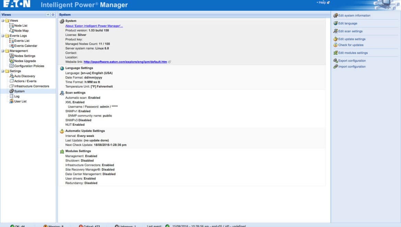Click Language Settings globe icon
The width and height of the screenshot is (401, 227).
(x=62, y=68)
